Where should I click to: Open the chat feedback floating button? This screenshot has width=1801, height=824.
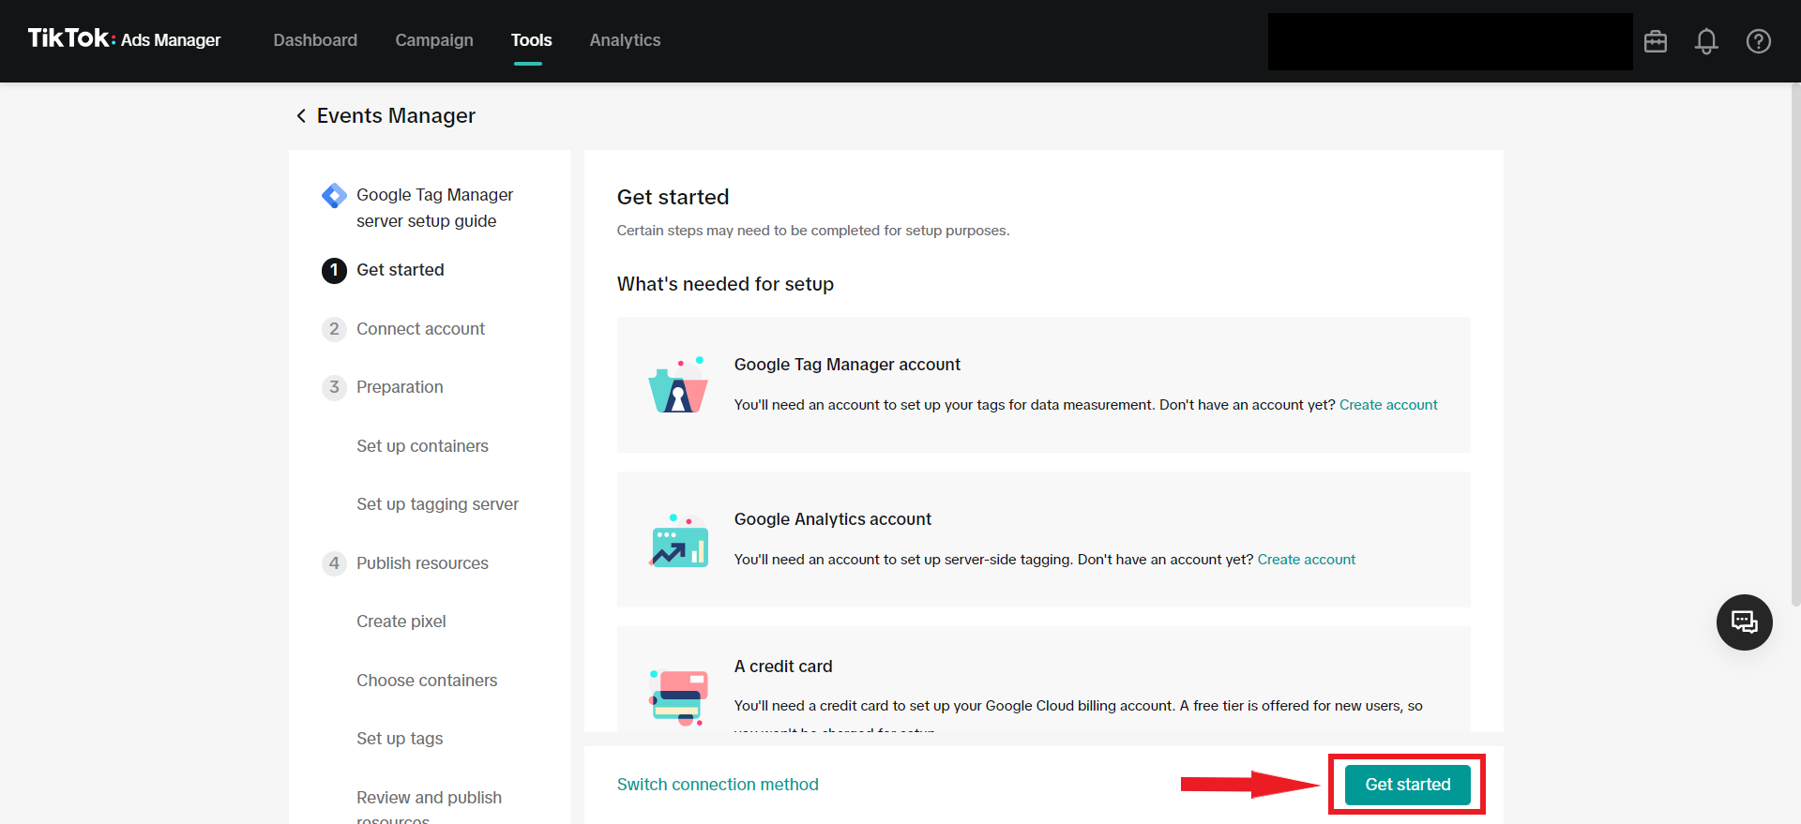coord(1744,622)
